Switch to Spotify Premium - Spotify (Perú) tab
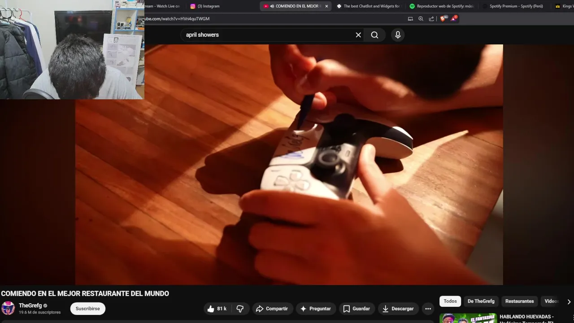Screen dimensions: 574x323 click(x=513, y=6)
